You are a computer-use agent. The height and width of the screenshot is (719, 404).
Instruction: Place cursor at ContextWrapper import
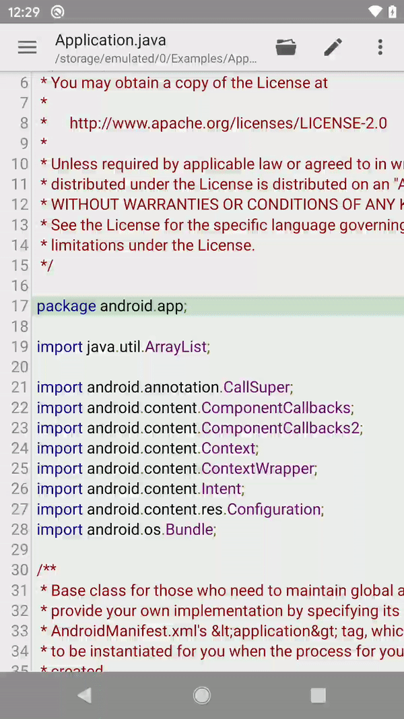[258, 468]
